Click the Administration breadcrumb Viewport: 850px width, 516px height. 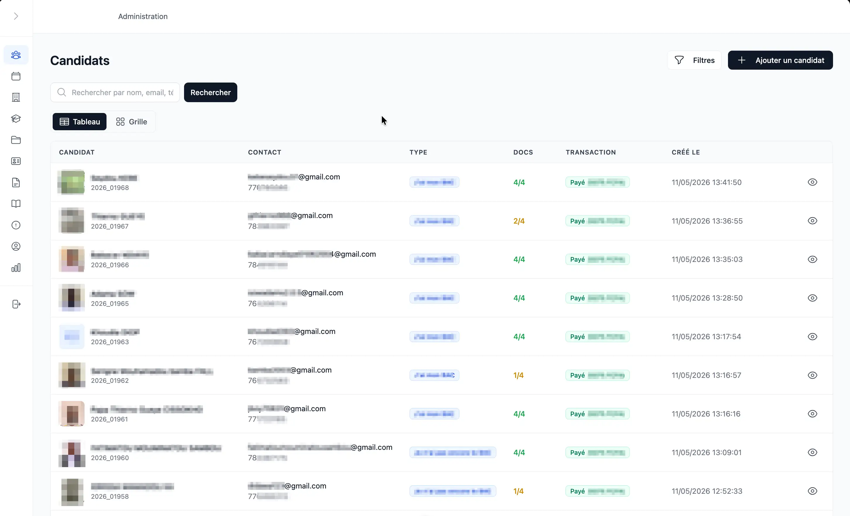pyautogui.click(x=143, y=17)
